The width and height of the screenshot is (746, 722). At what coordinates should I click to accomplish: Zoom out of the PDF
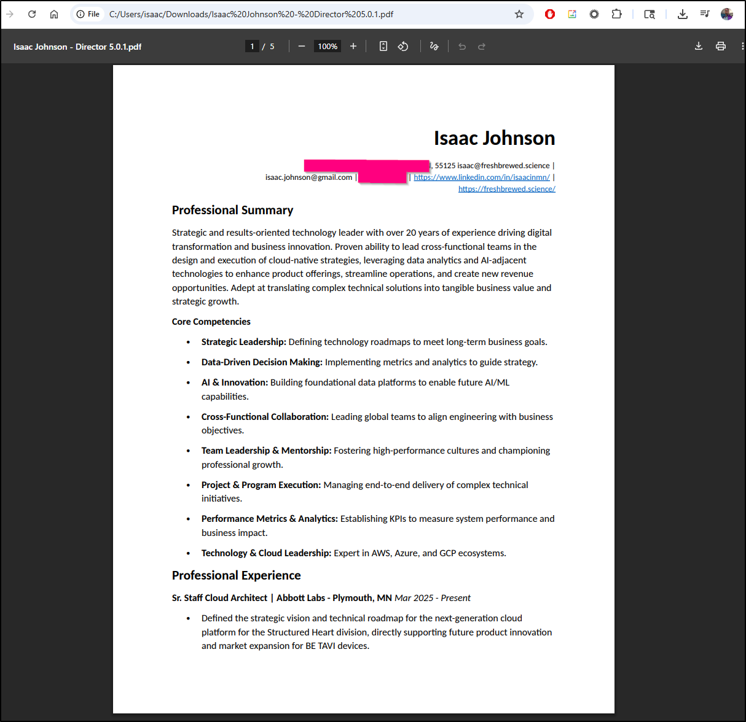pos(302,46)
